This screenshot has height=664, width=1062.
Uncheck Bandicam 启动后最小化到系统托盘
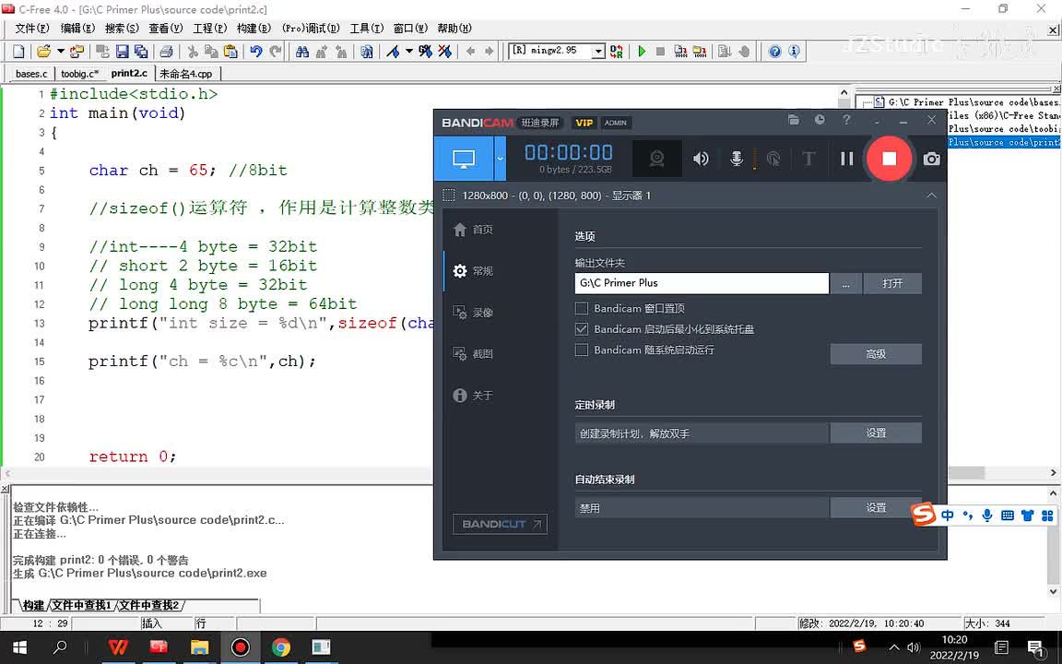(x=581, y=329)
